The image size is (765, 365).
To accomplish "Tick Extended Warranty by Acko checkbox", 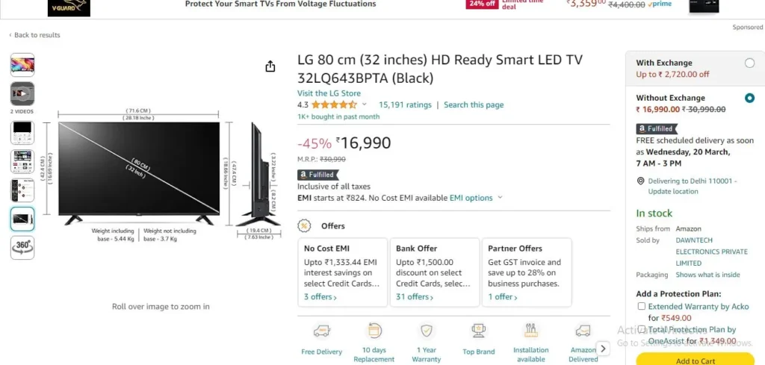I will pyautogui.click(x=642, y=307).
